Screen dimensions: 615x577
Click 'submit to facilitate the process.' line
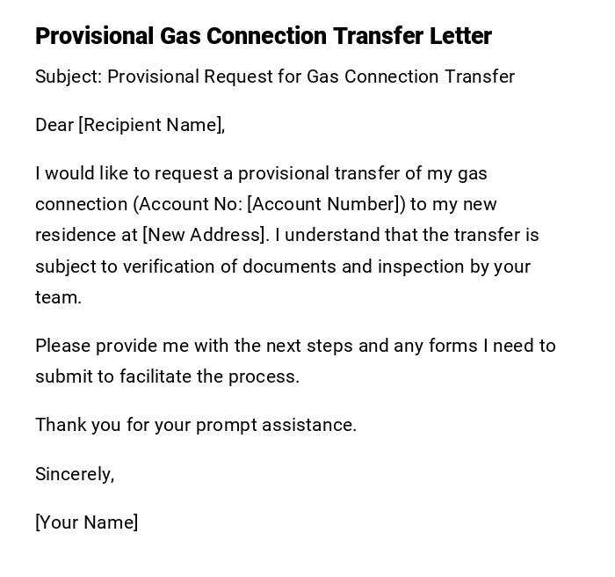coord(167,376)
